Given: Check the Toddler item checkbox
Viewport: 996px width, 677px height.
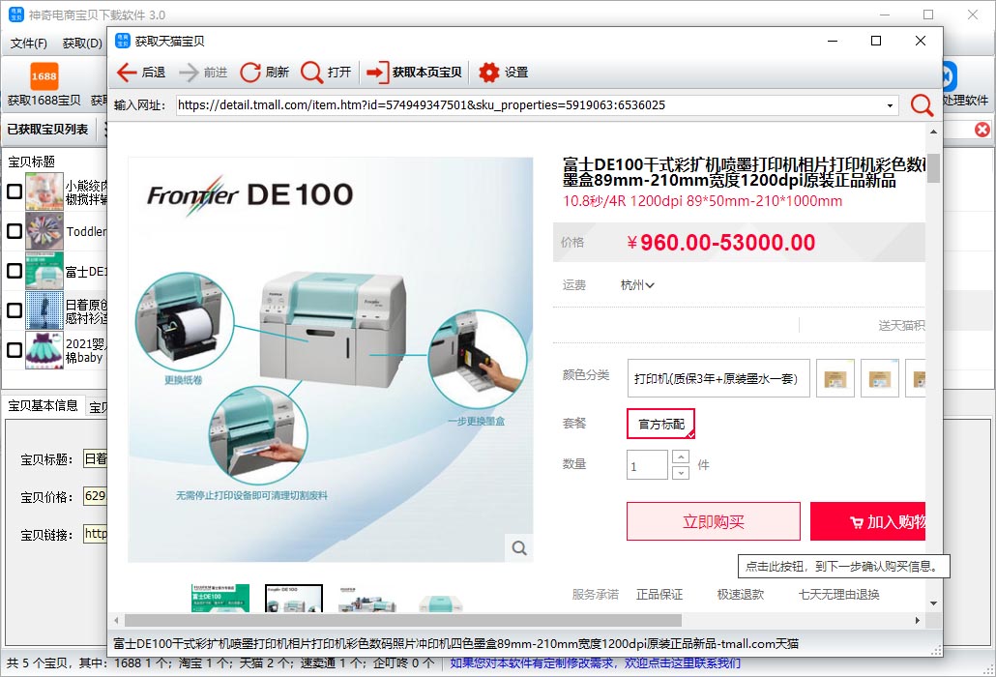Looking at the screenshot, I should pos(15,231).
